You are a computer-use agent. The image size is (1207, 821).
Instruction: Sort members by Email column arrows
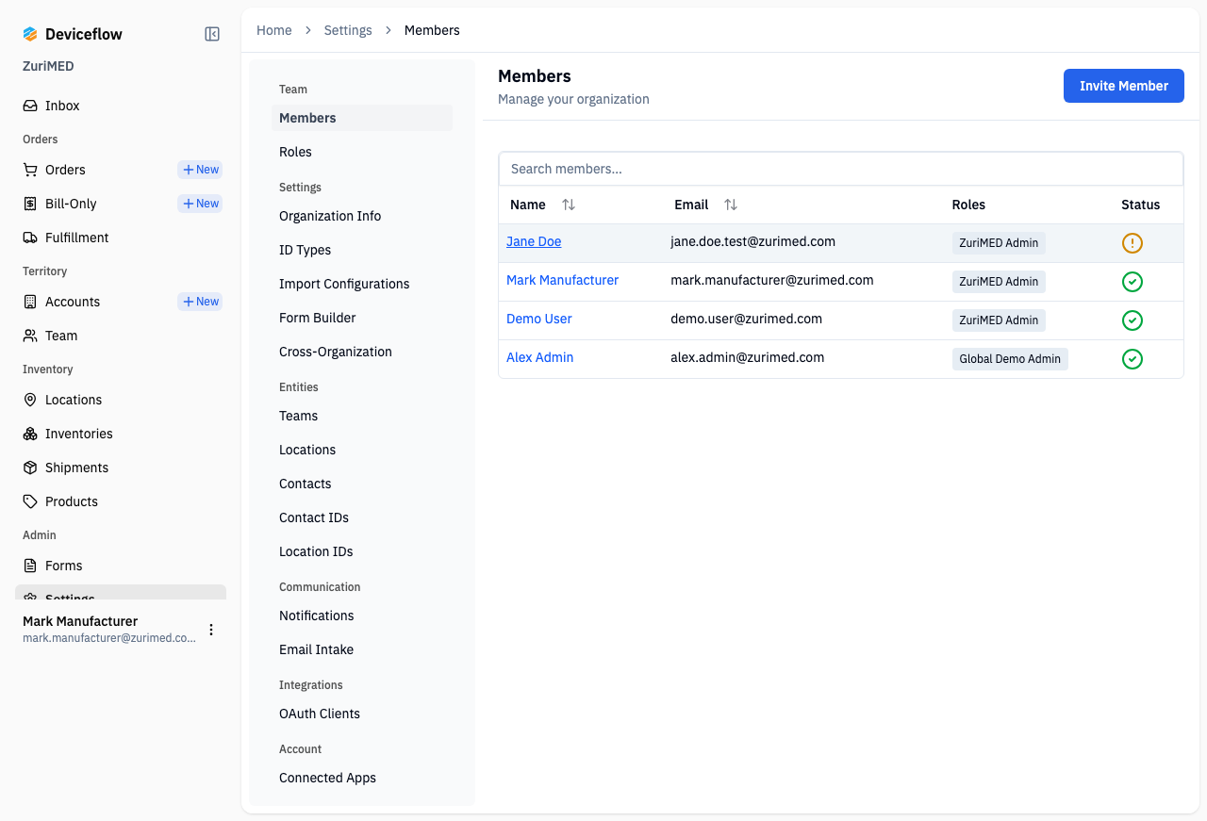click(x=731, y=205)
